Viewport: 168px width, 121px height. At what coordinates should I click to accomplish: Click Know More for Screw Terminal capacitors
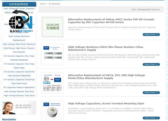click(x=151, y=118)
